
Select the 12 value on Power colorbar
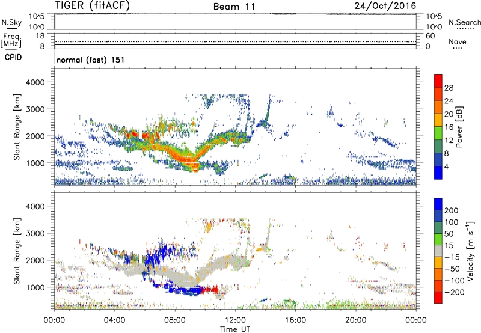tap(449, 141)
